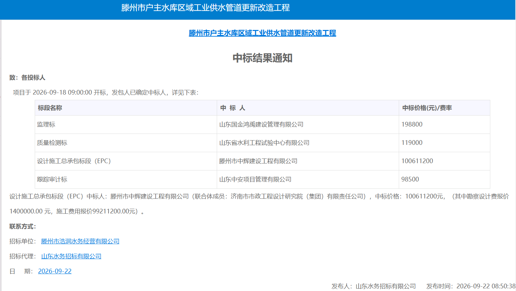Select the 中标结果通知 heading
This screenshot has width=516, height=291.
coord(263,58)
